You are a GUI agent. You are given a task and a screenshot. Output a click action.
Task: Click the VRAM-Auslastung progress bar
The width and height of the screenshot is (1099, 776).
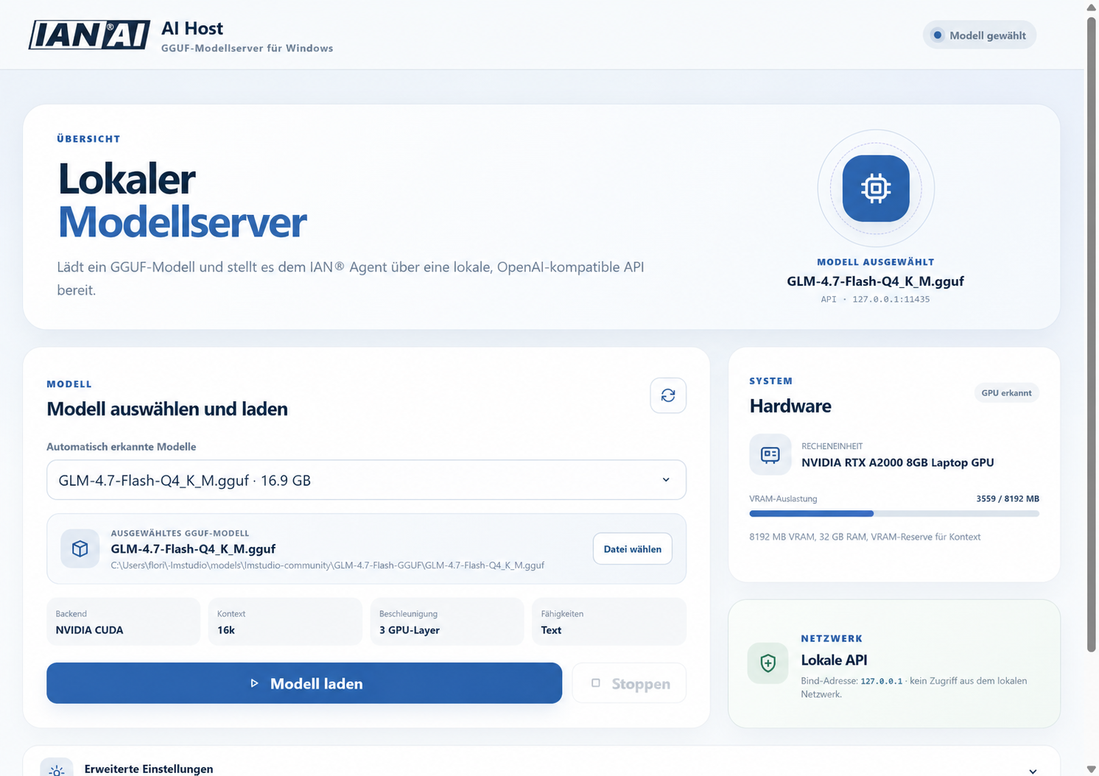894,514
